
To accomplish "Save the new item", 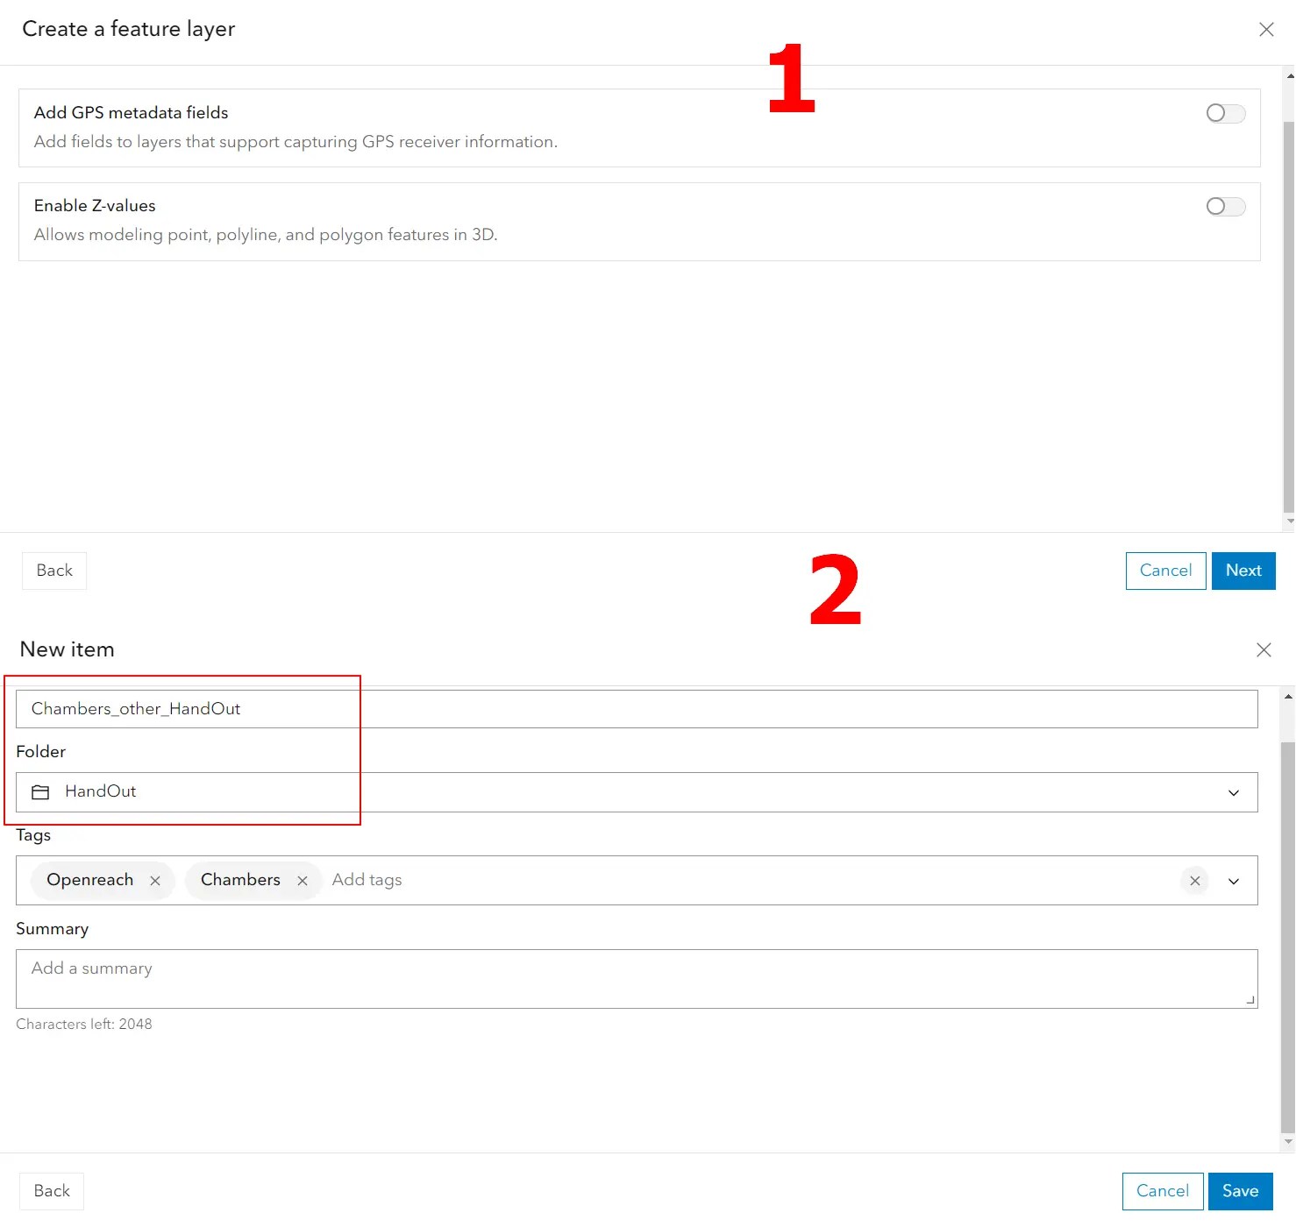I will click(1240, 1191).
